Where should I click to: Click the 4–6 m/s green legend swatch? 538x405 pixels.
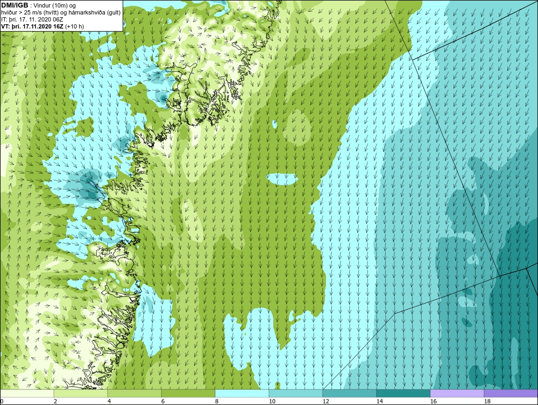134,393
